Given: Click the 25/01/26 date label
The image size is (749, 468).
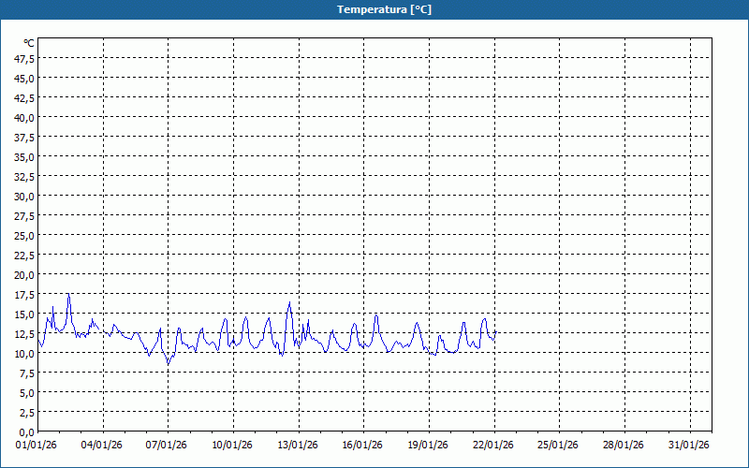Looking at the screenshot, I should [559, 445].
